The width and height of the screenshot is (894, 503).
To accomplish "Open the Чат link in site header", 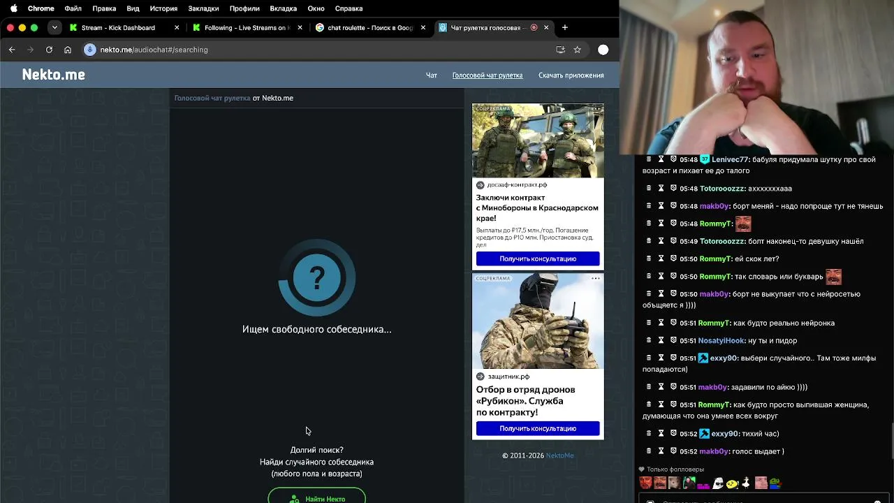I will click(x=432, y=75).
